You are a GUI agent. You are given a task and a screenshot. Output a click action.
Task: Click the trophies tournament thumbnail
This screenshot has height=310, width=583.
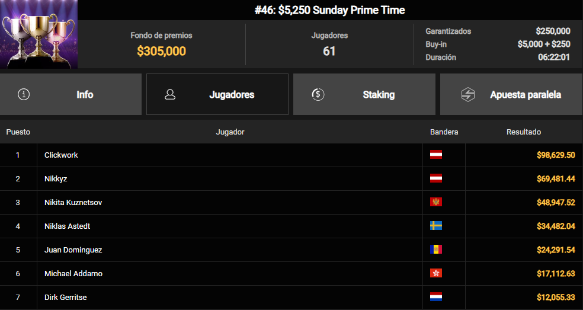39,34
